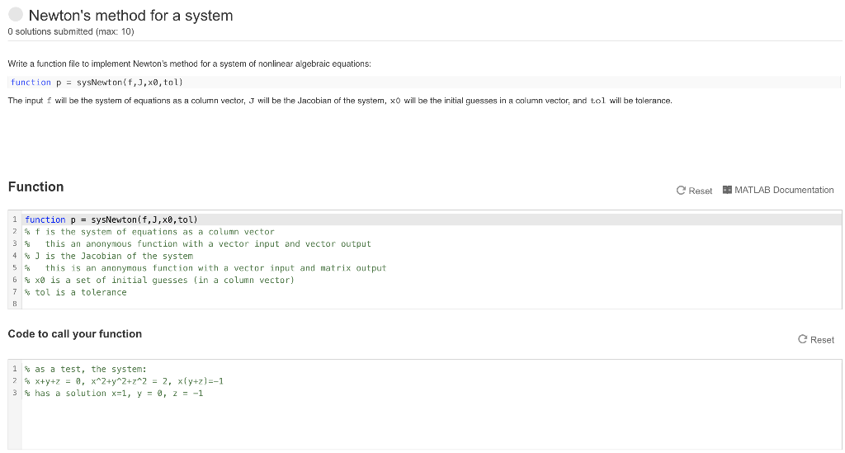845x453 pixels.
Task: Click the gray status circle beside the title
Action: pos(16,15)
